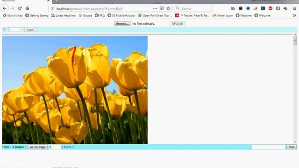Open the IP Tracker bookmark
The image size is (299, 168).
[192, 15]
